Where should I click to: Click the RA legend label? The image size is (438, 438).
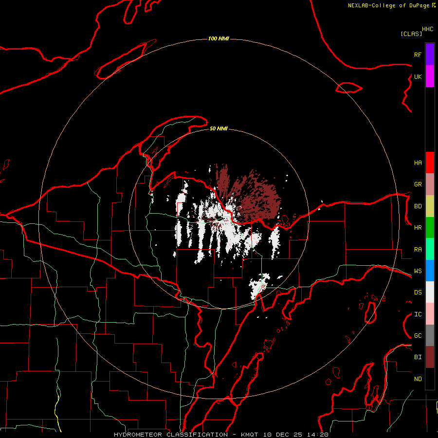pos(418,250)
